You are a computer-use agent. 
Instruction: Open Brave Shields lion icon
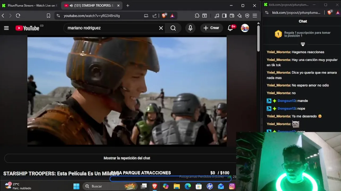[164, 16]
